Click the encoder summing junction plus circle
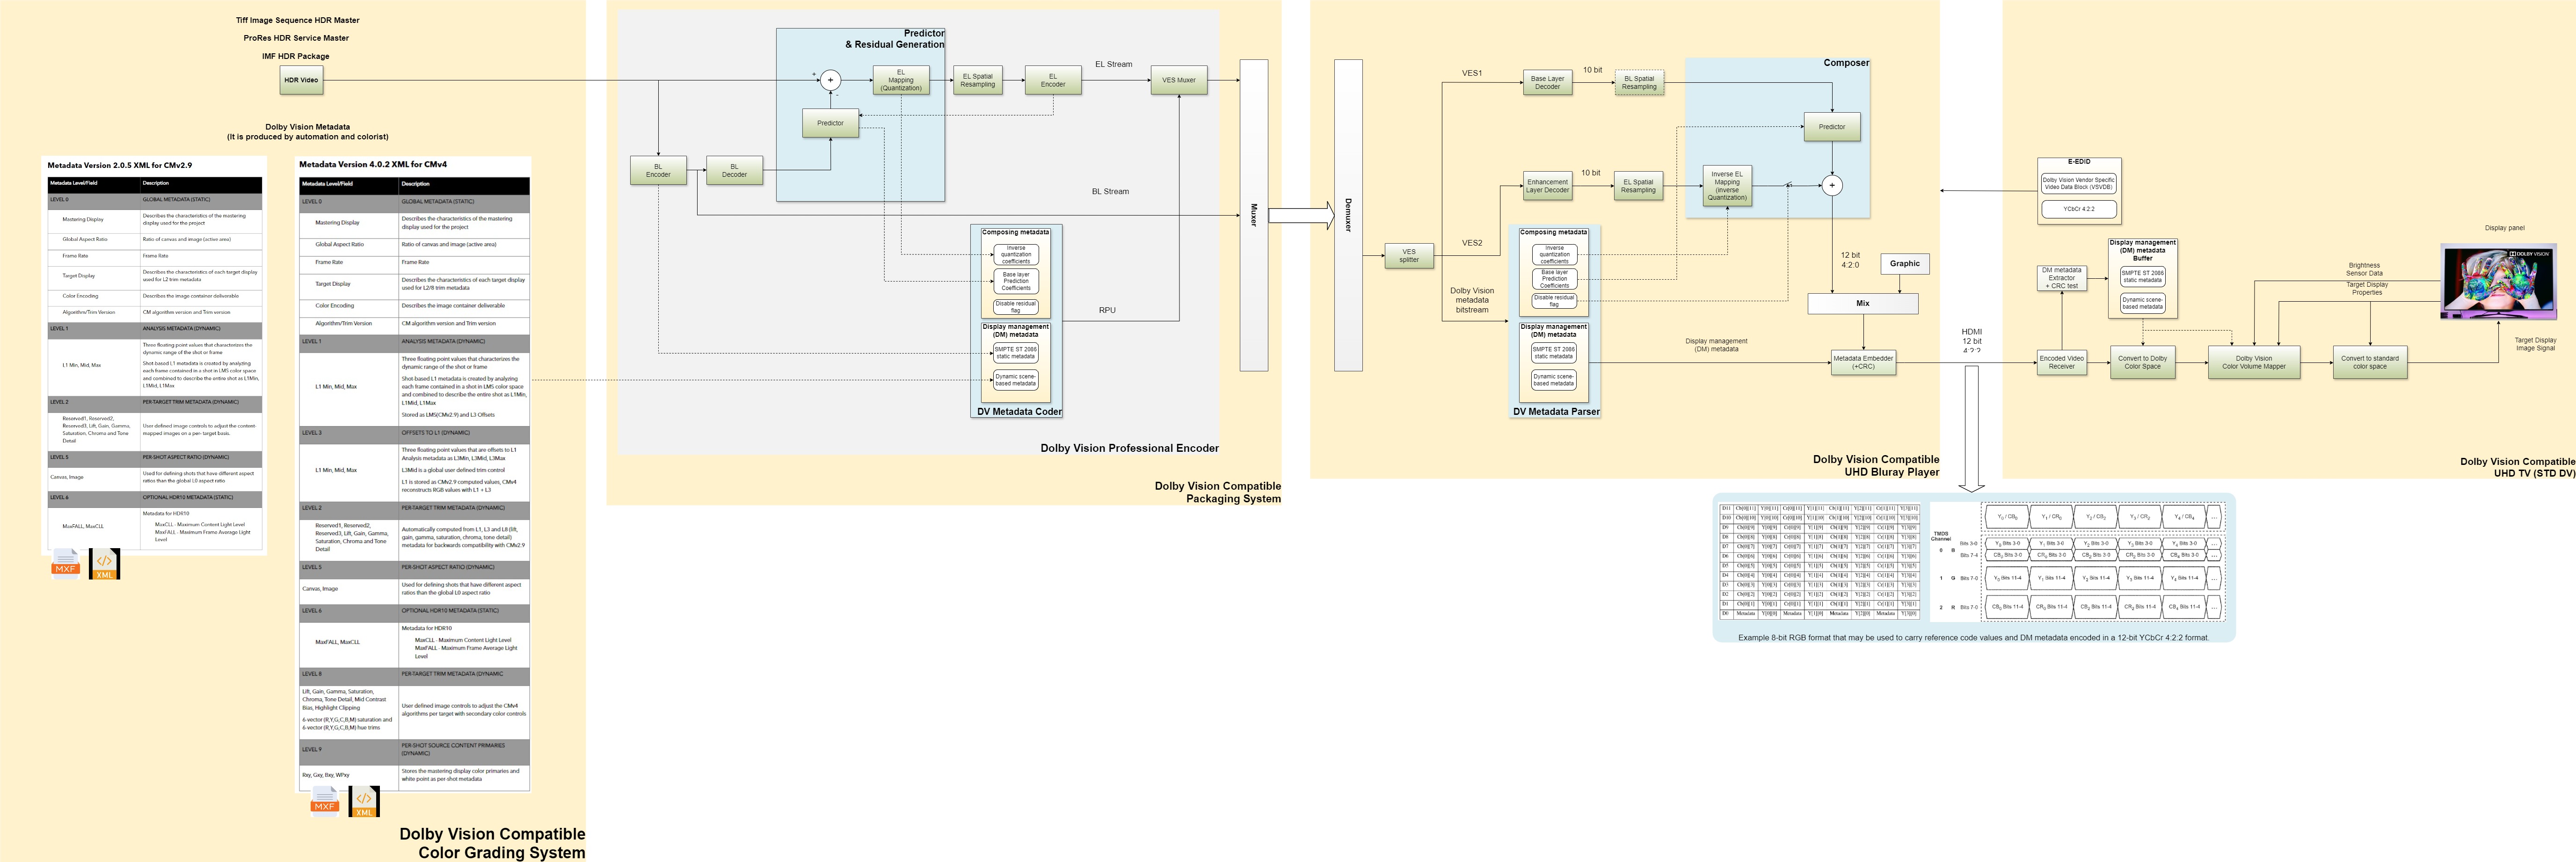 click(x=830, y=80)
